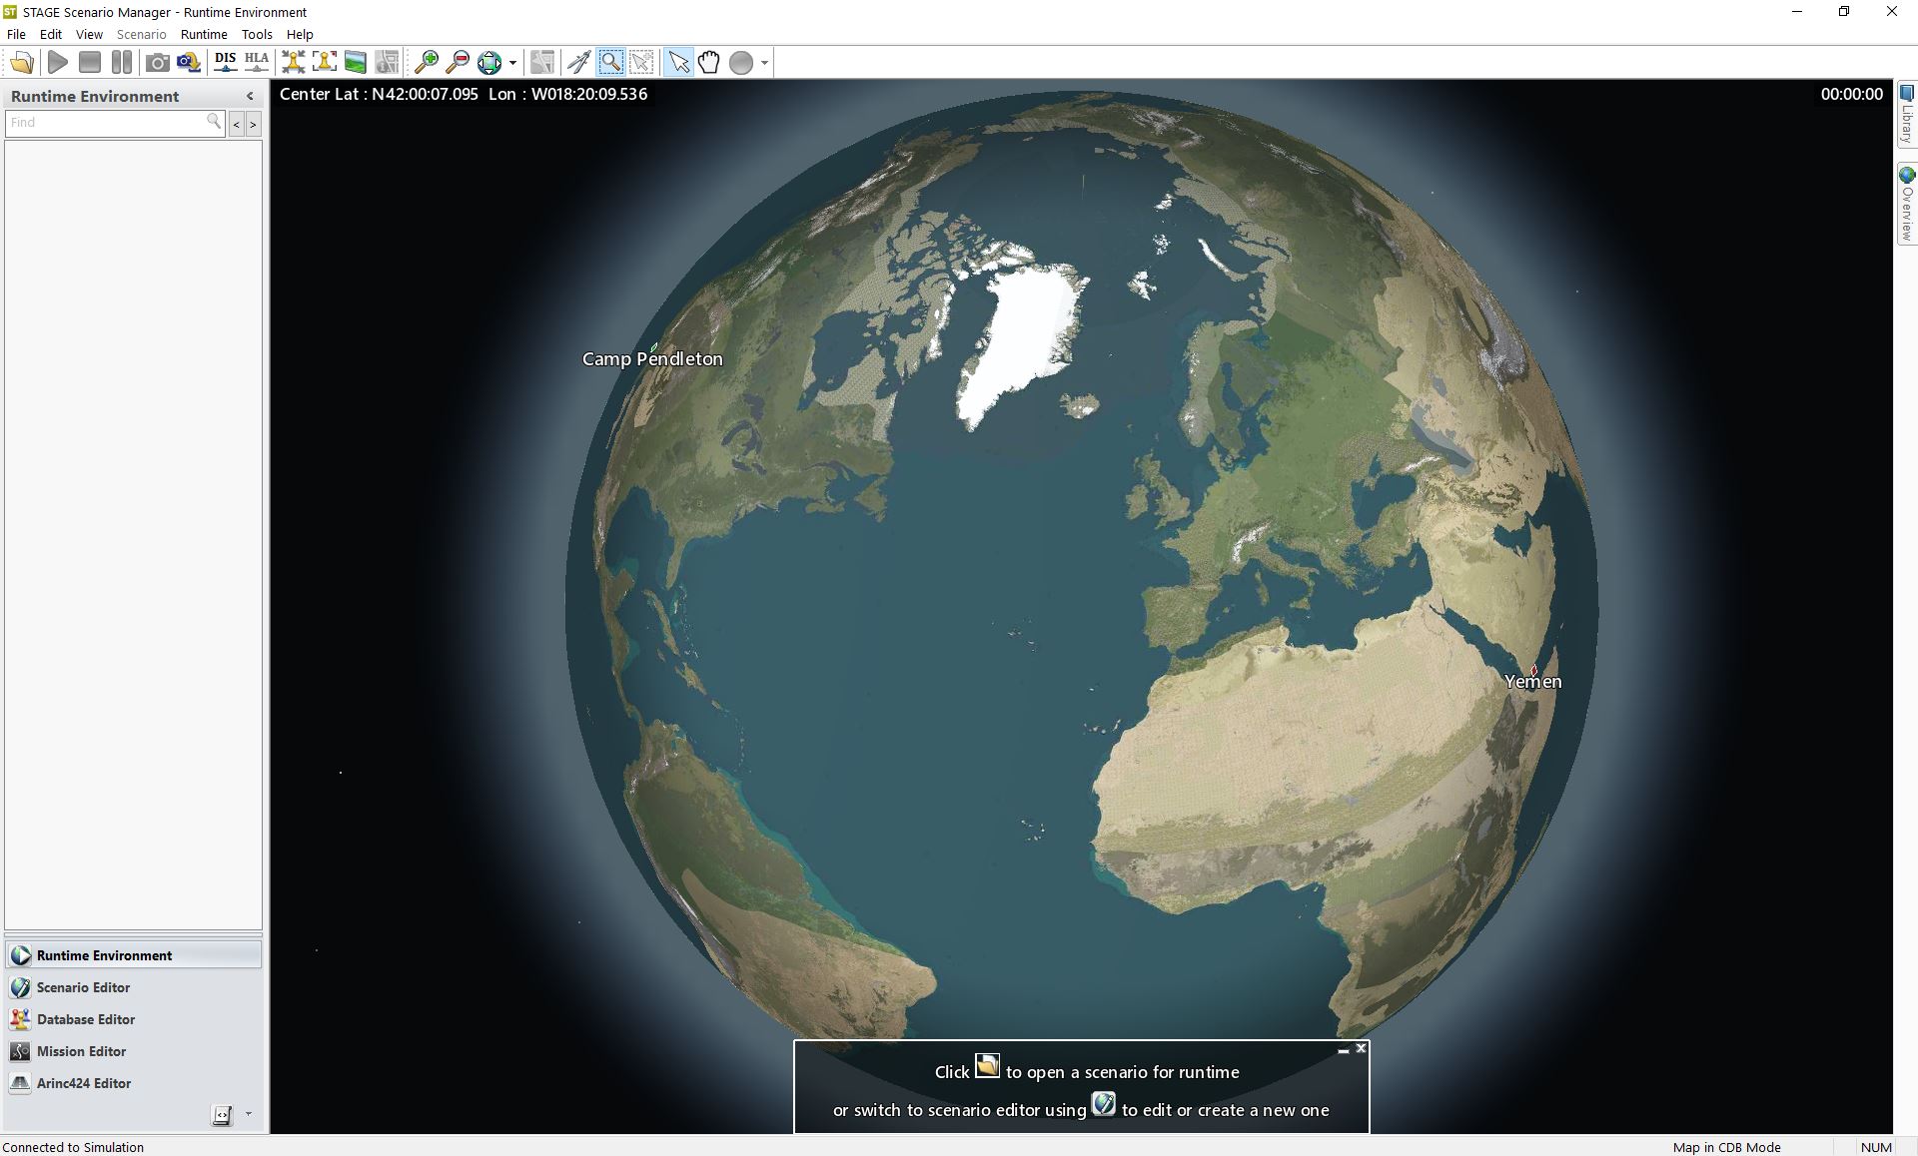1918x1156 pixels.
Task: Click the camera snapshot icon
Action: (157, 63)
